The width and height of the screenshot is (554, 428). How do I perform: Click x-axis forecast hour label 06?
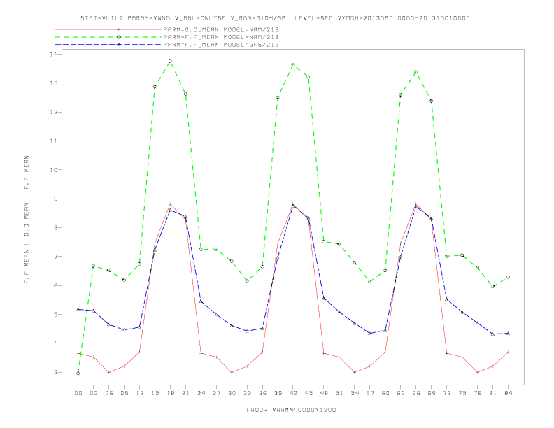[109, 393]
